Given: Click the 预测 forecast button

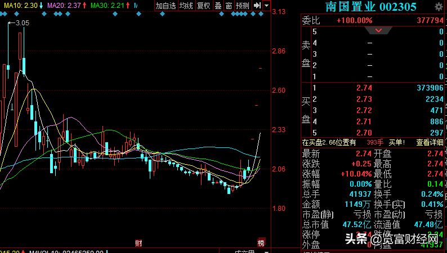Looking at the screenshot, I should pos(242,6).
